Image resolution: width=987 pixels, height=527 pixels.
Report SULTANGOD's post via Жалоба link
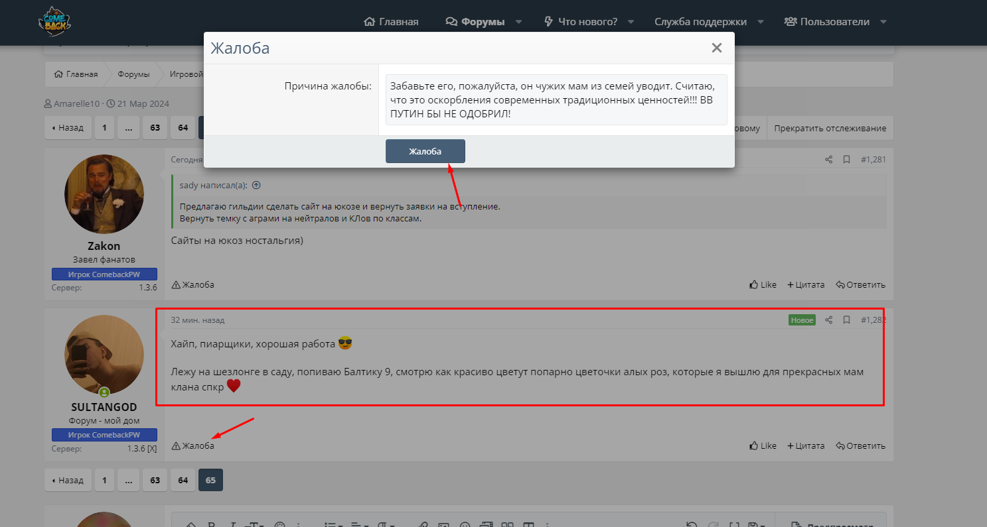[193, 446]
